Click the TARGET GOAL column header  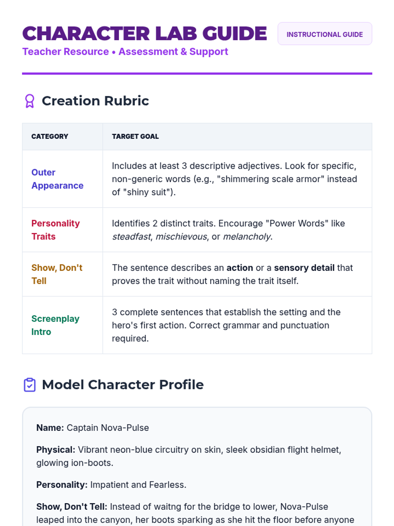click(x=135, y=136)
